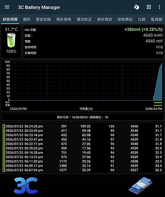The image size is (165, 197).
Task: Open the 狀態標記 tab
Action: (125, 19)
